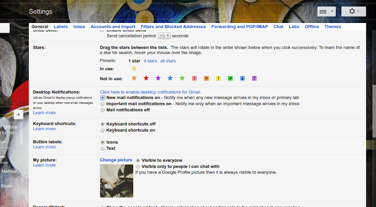Viewport: 376px width, 207px height.
Task: Select Mail notifications off
Action: pos(102,110)
